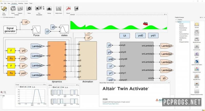The image size is (205, 111).
Task: Open the Tools ribbon tab
Action: click(31, 3)
